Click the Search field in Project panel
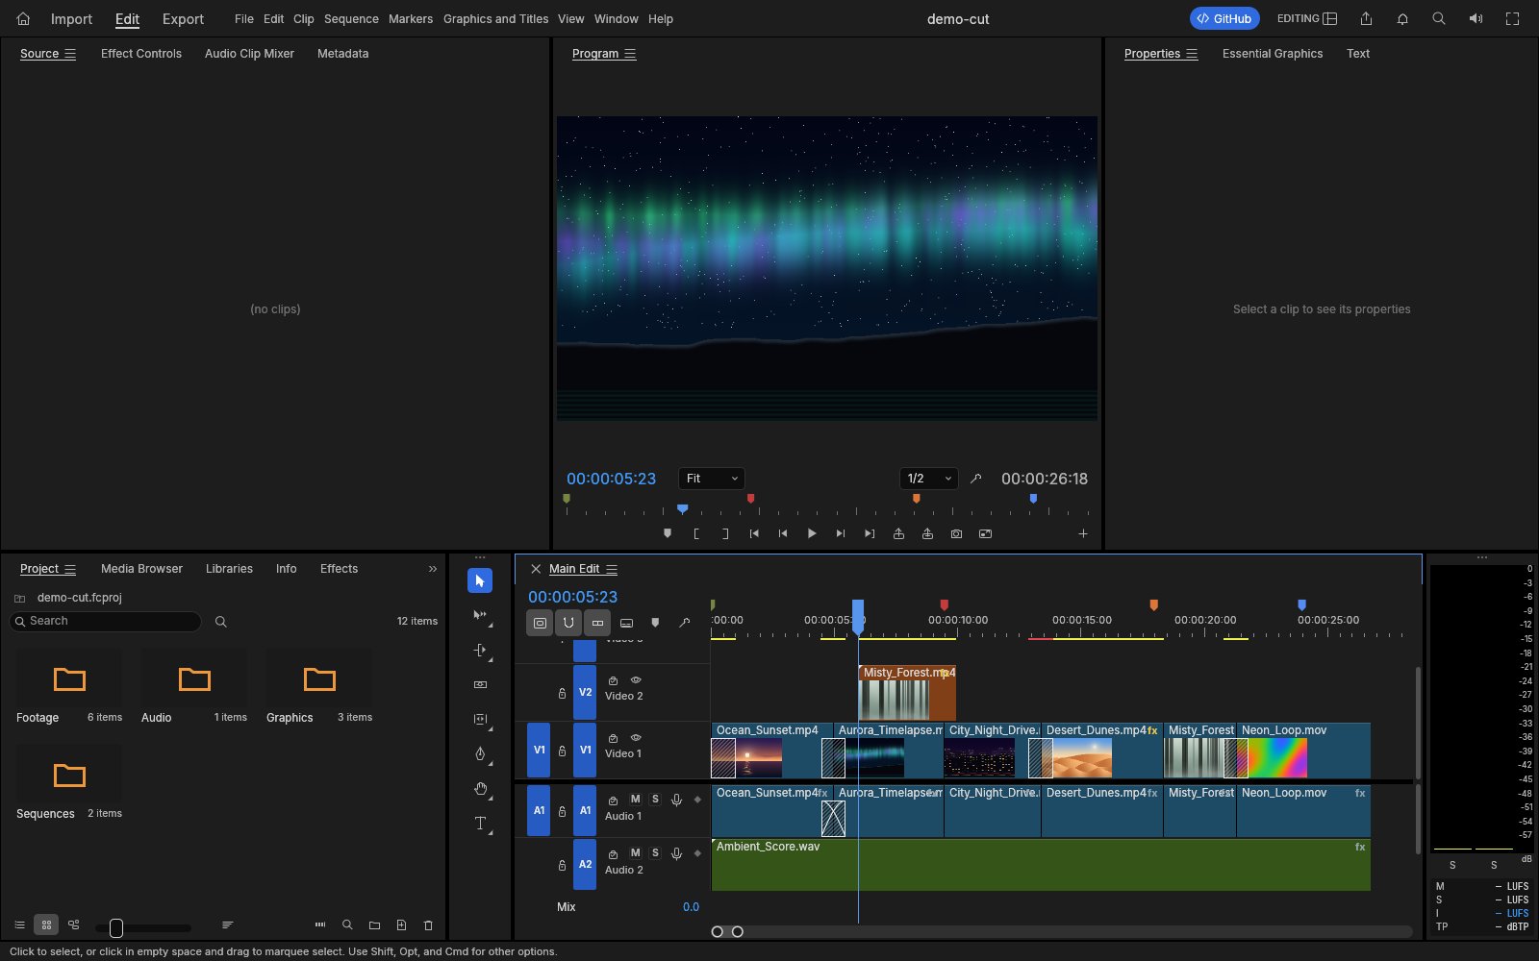This screenshot has width=1539, height=961. pyautogui.click(x=106, y=622)
